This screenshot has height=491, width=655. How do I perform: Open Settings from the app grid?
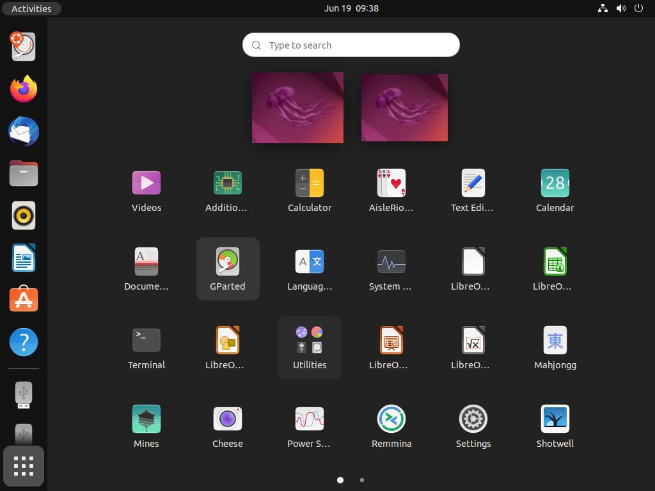pos(473,426)
